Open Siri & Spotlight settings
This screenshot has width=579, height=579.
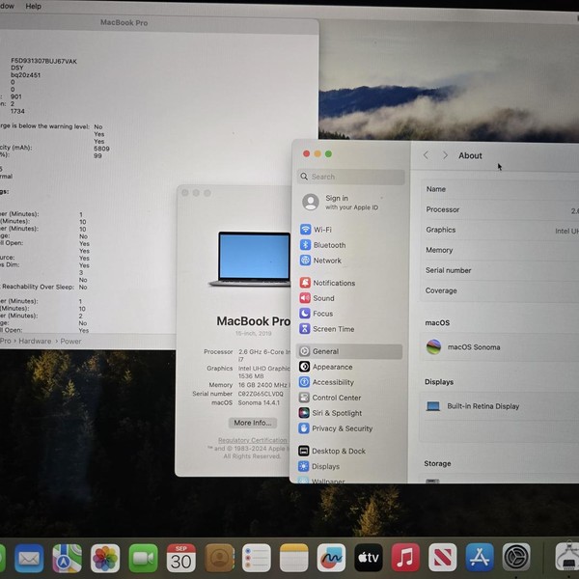coord(330,413)
